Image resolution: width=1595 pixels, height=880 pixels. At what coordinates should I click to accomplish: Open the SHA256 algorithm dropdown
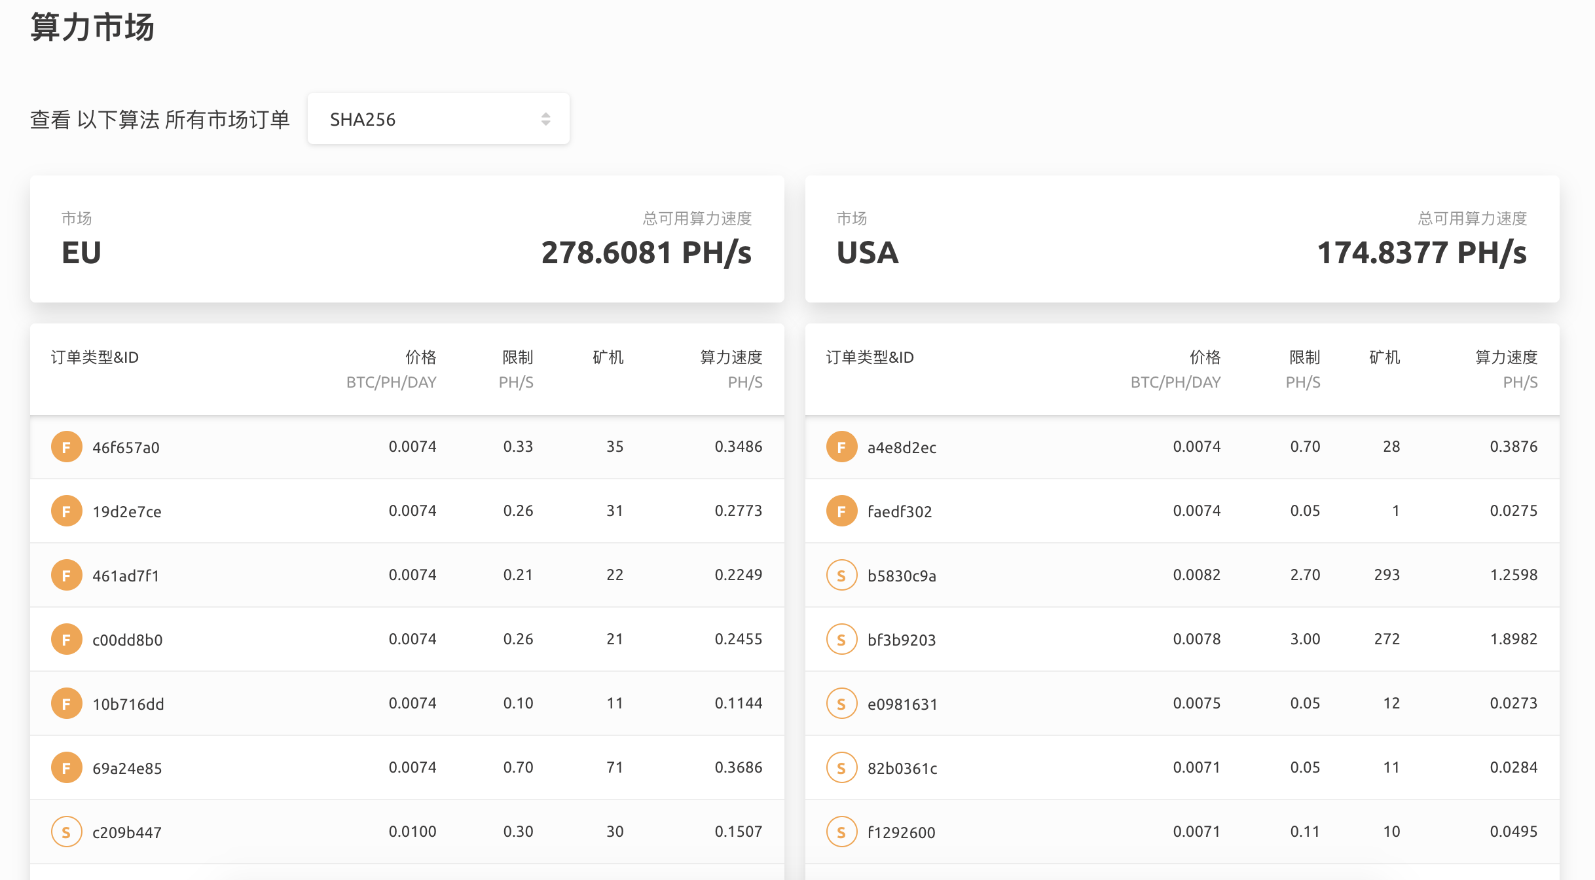click(x=437, y=119)
